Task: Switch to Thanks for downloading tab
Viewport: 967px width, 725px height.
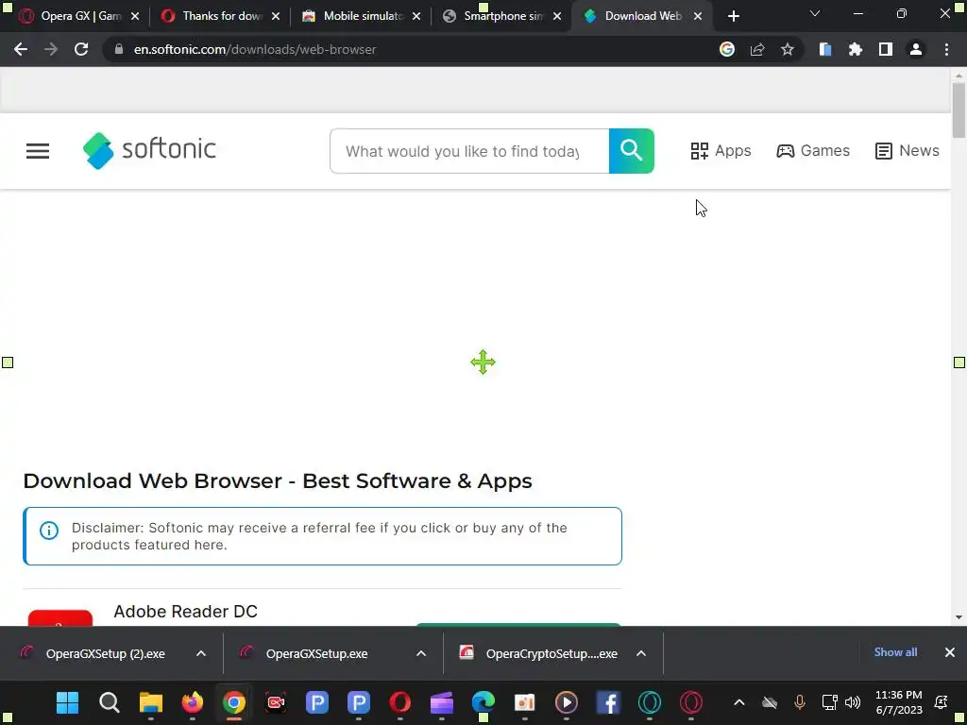Action: (212, 16)
